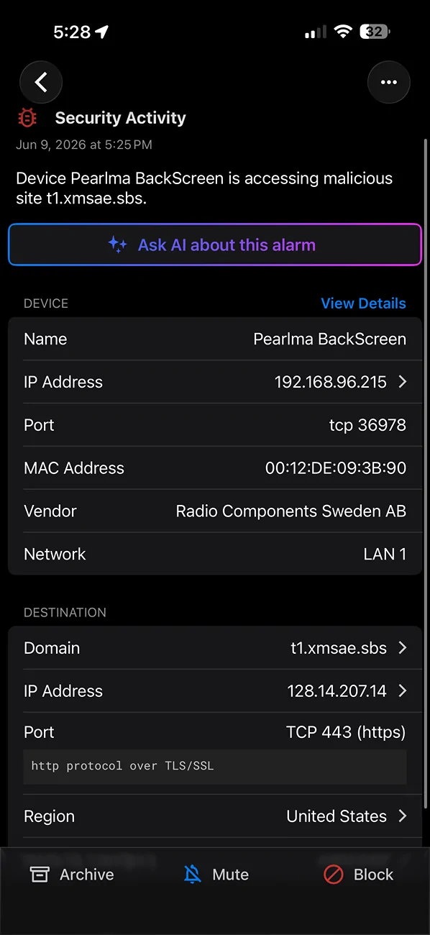The width and height of the screenshot is (430, 935).
Task: Tap the sparkle AI icon
Action: pyautogui.click(x=117, y=245)
